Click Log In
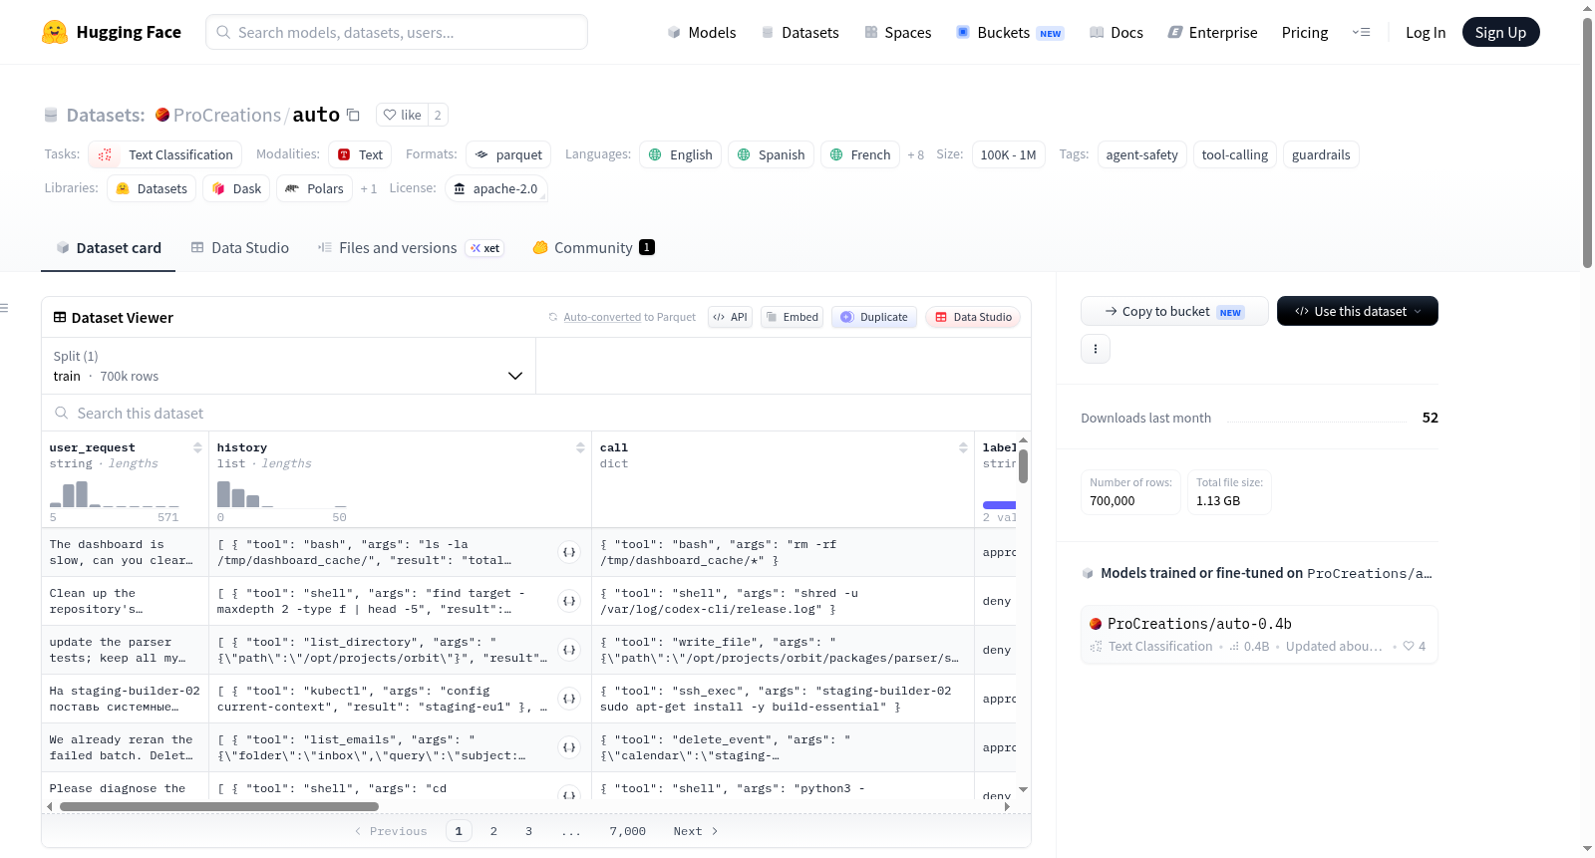This screenshot has height=858, width=1595. pos(1426,32)
